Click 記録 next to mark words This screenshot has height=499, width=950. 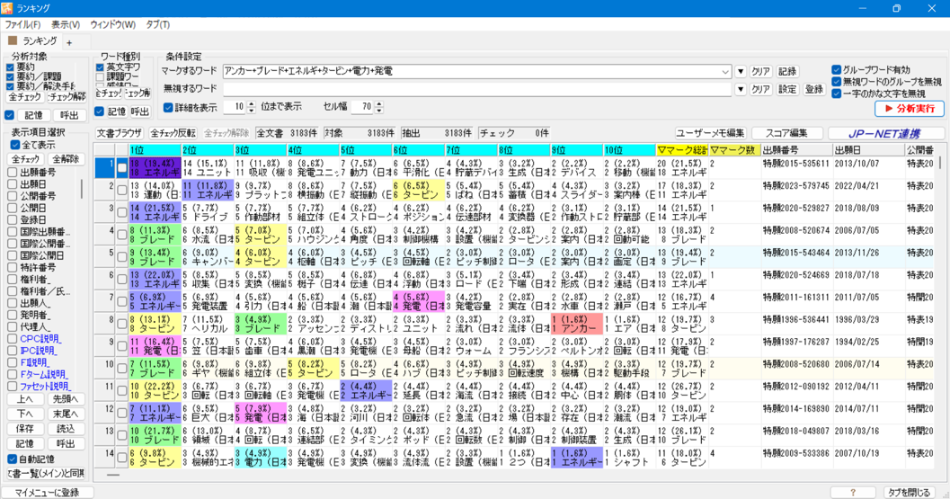[787, 72]
